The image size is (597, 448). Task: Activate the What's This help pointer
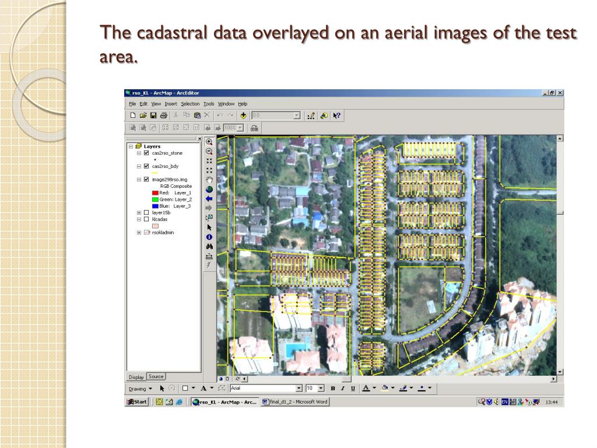(x=336, y=116)
